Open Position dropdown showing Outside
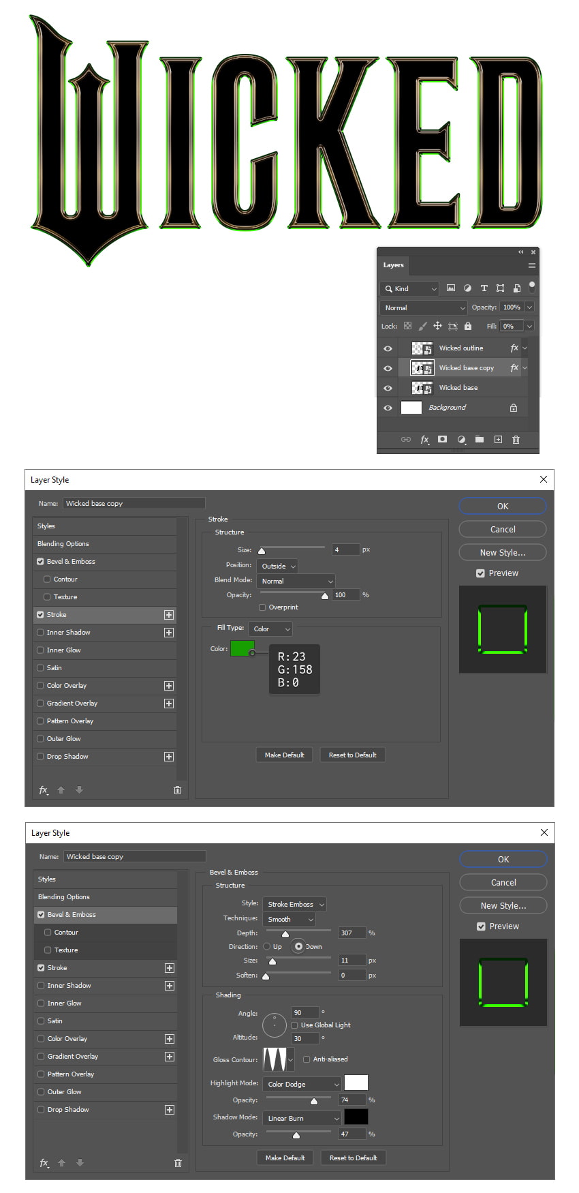This screenshot has height=1193, width=579. [277, 566]
